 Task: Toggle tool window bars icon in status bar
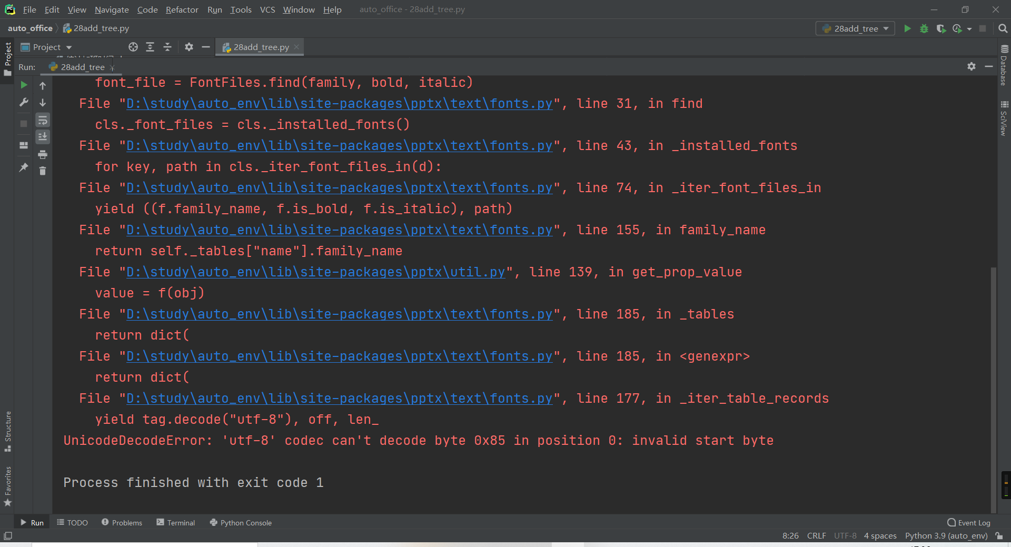pyautogui.click(x=8, y=536)
